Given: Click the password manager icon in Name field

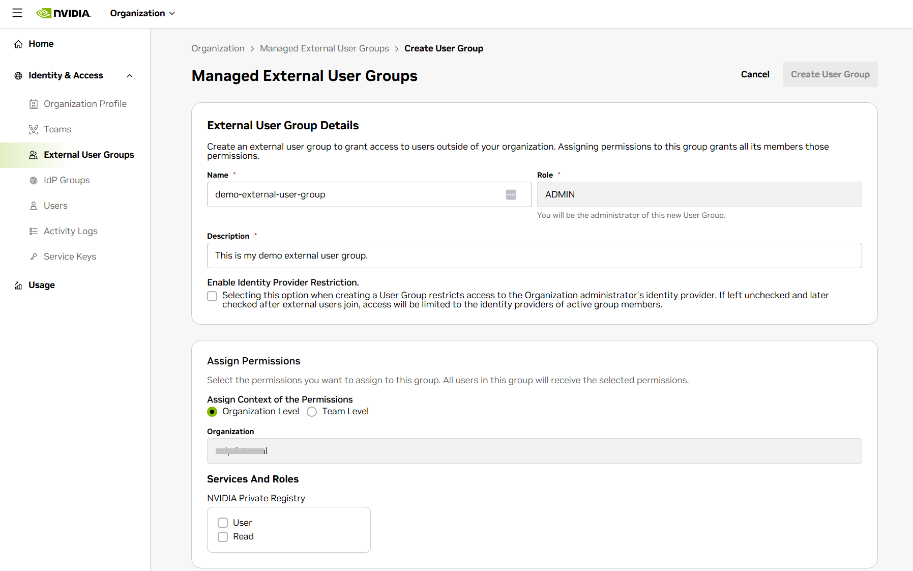Looking at the screenshot, I should click(511, 195).
